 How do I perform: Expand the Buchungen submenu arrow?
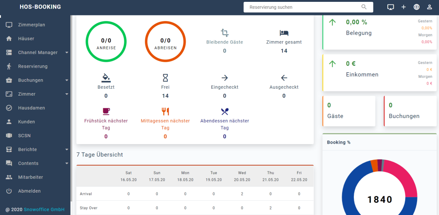tap(67, 81)
